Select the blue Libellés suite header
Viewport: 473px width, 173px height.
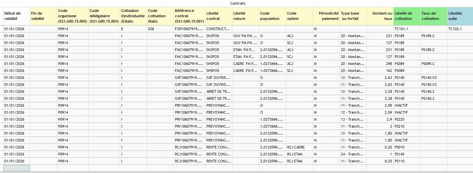coord(460,16)
